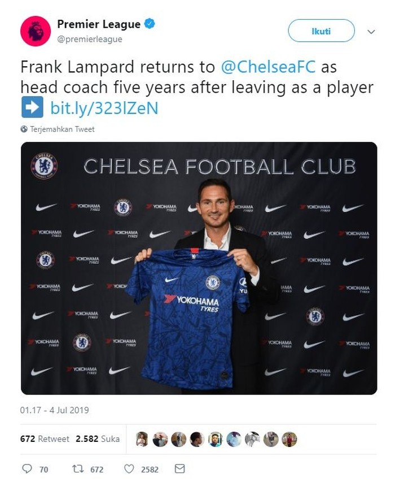Open the Frank Lampard Chelsea photo
This screenshot has height=482, width=395.
click(199, 268)
